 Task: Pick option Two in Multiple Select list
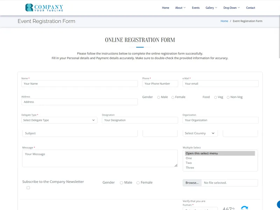point(189,163)
